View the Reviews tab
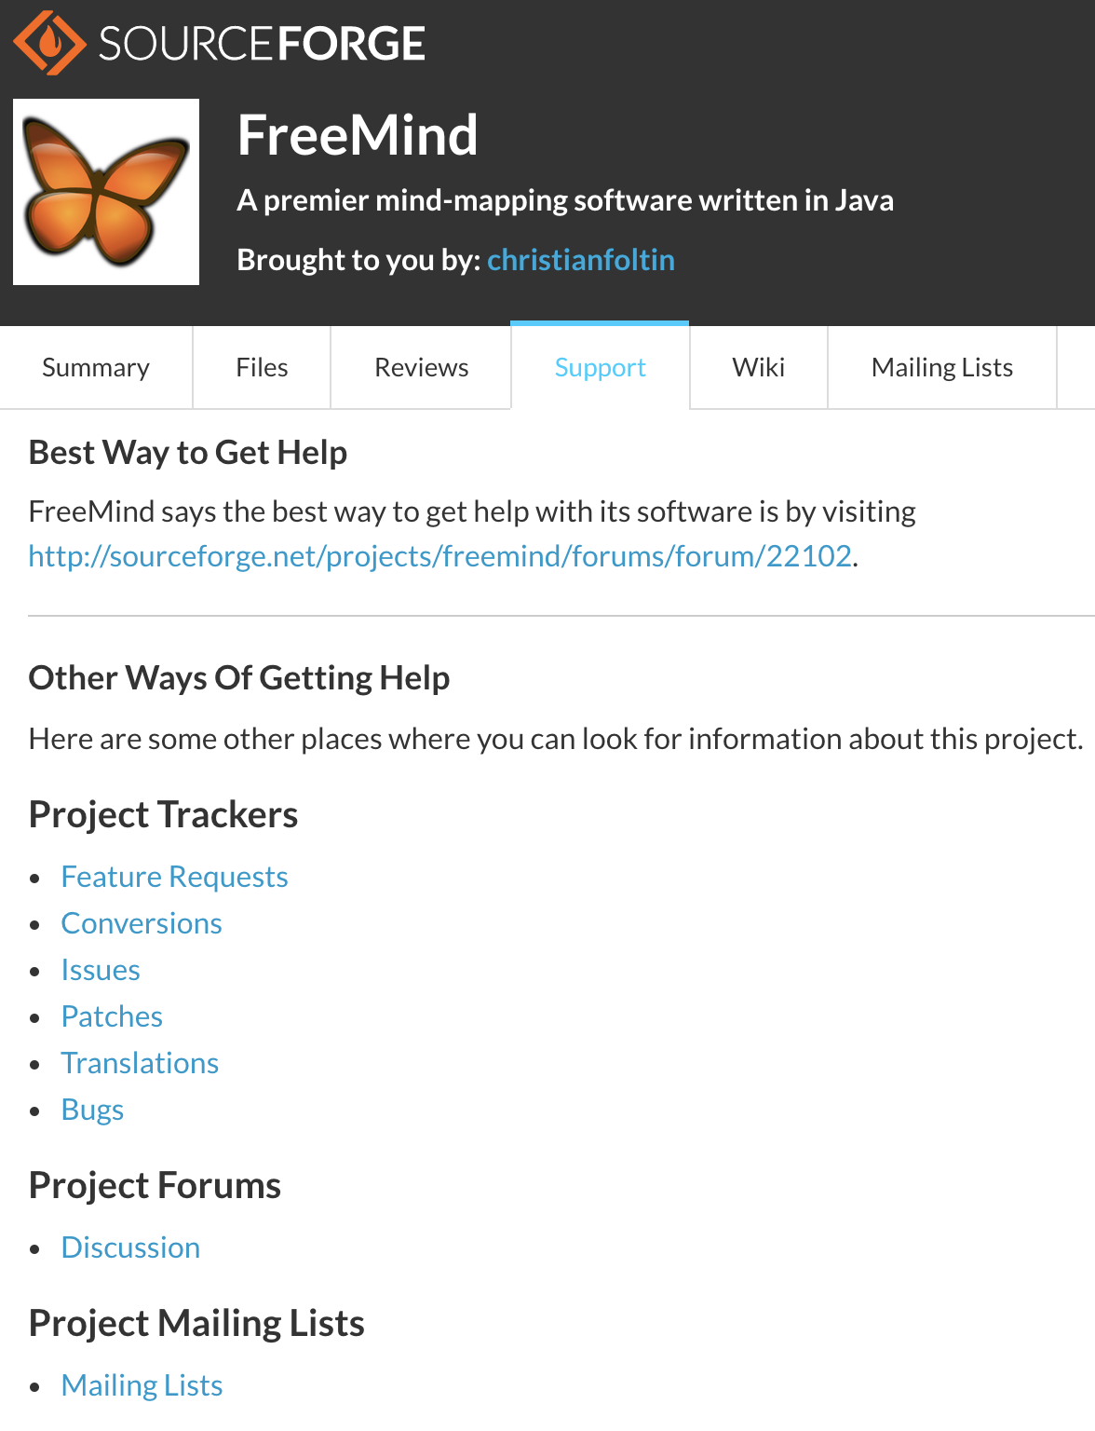 coord(421,367)
